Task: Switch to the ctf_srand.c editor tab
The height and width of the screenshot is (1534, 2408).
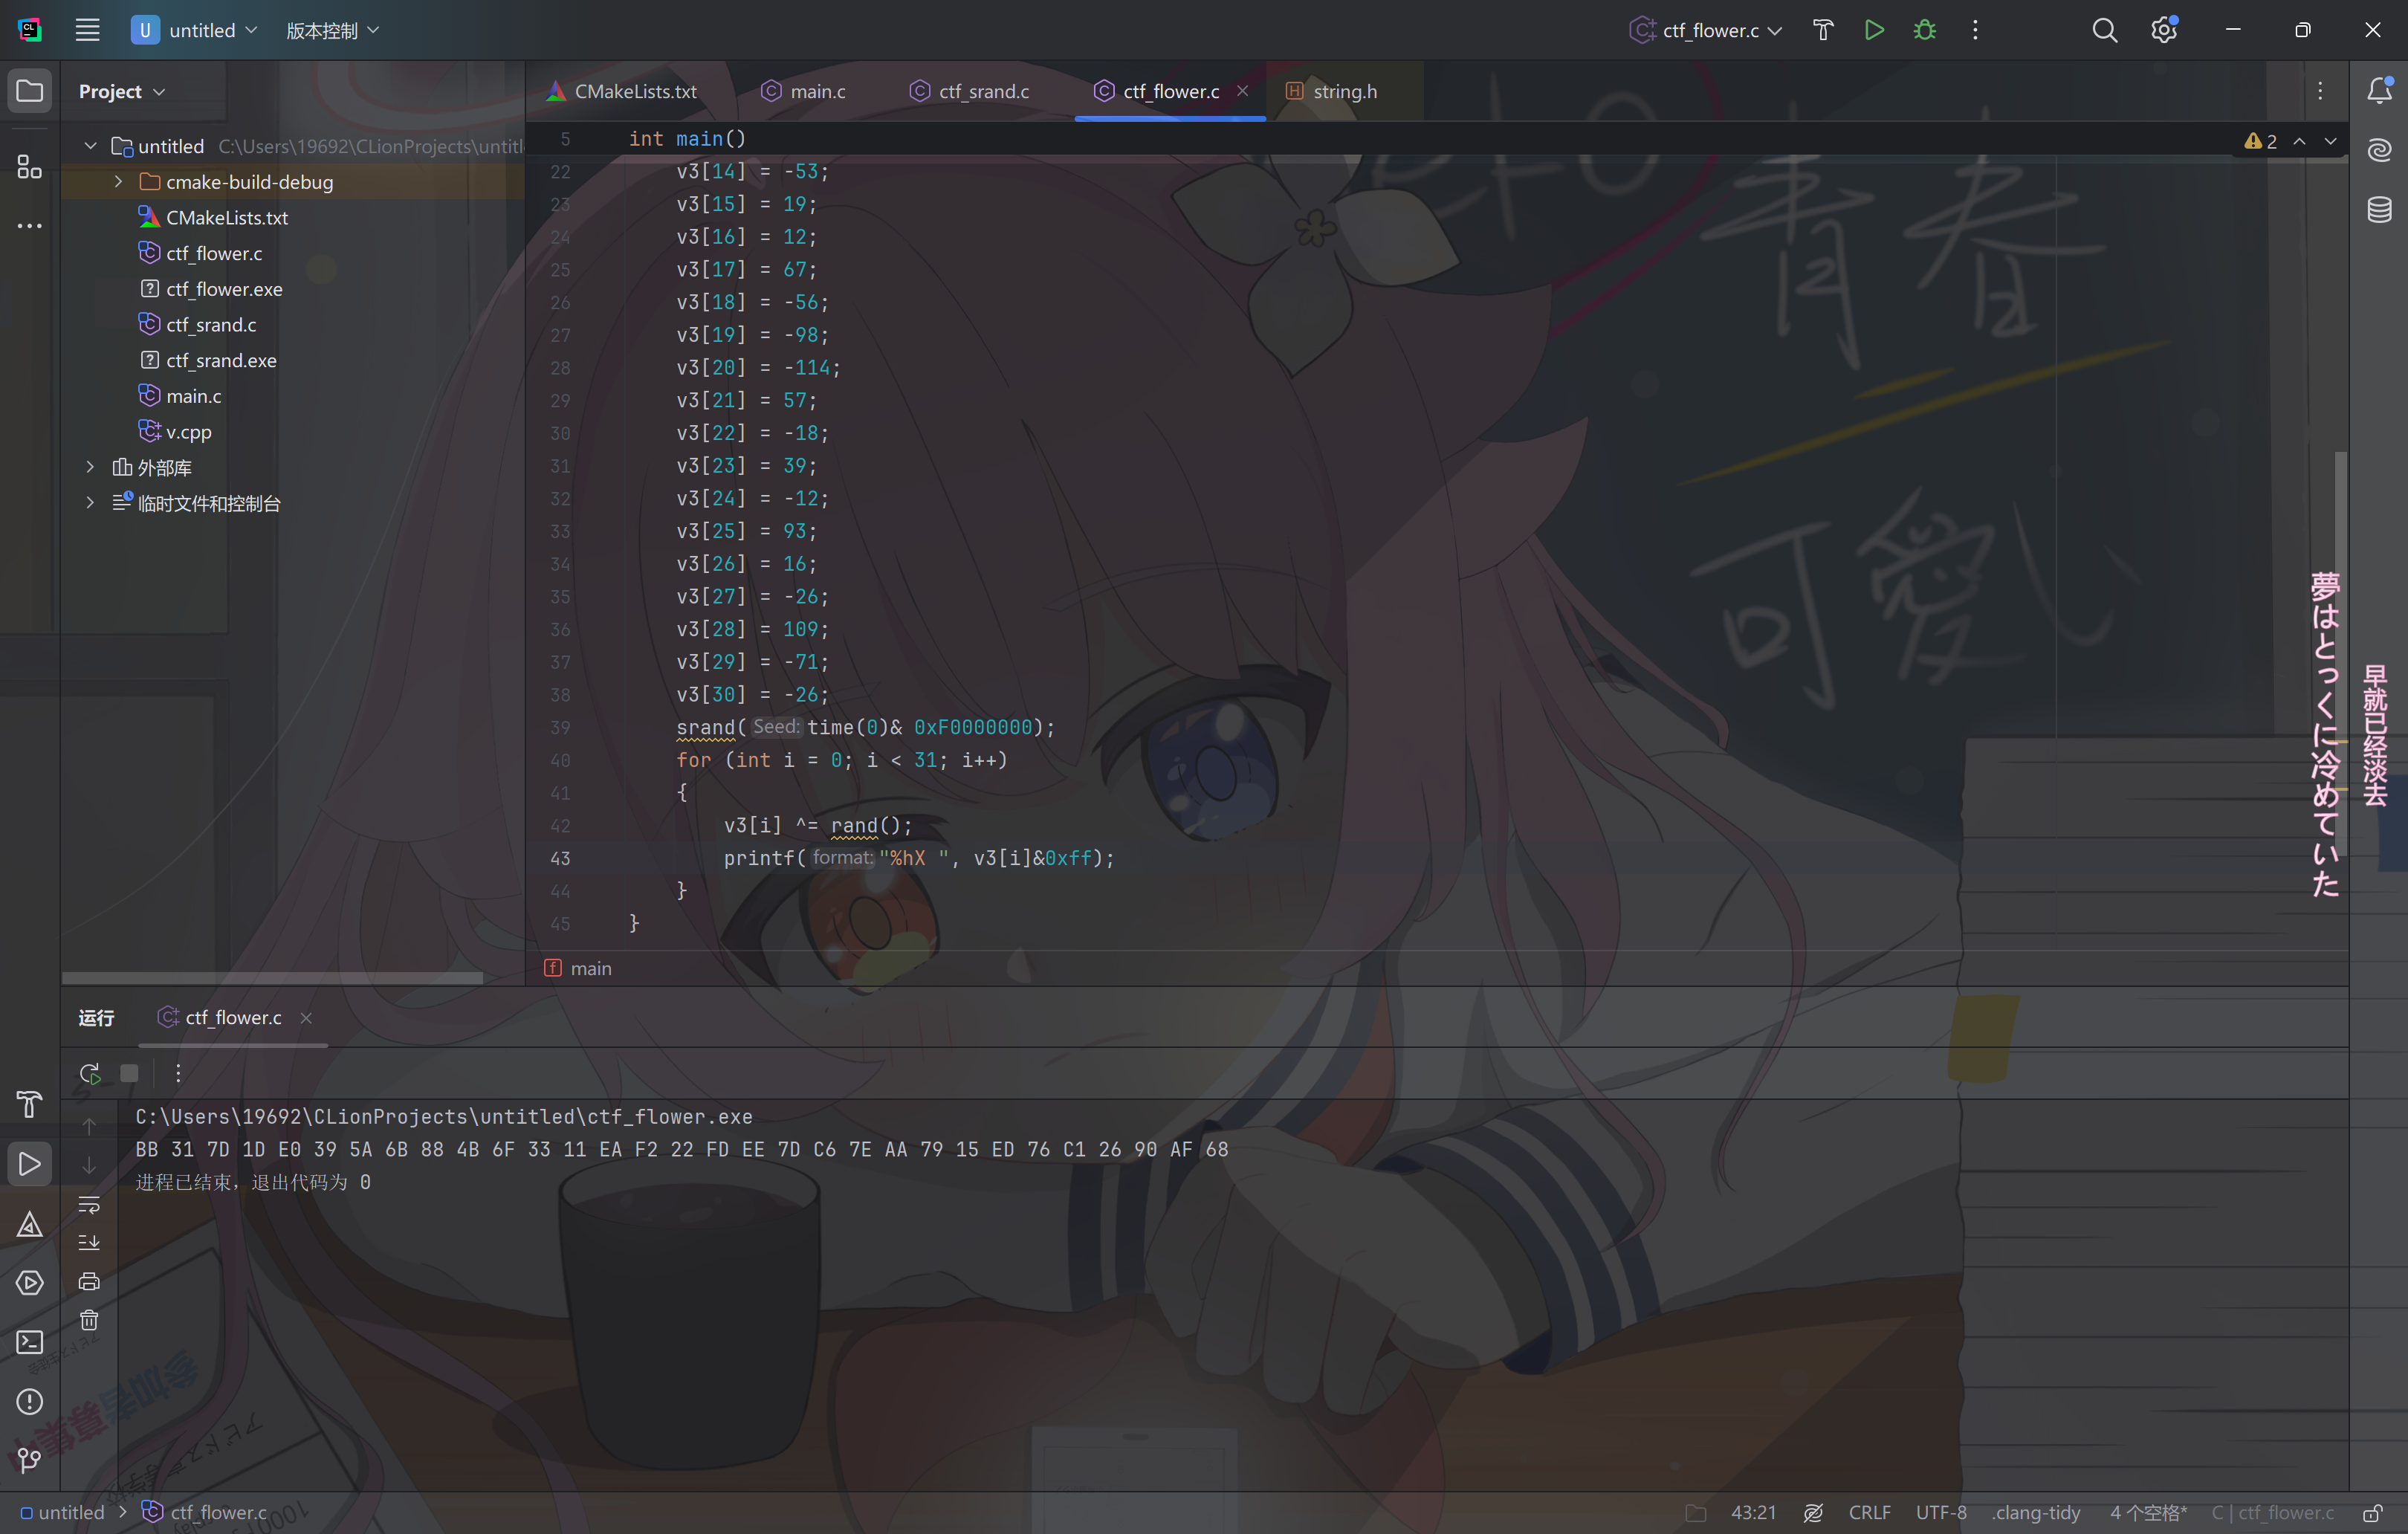Action: pos(970,91)
